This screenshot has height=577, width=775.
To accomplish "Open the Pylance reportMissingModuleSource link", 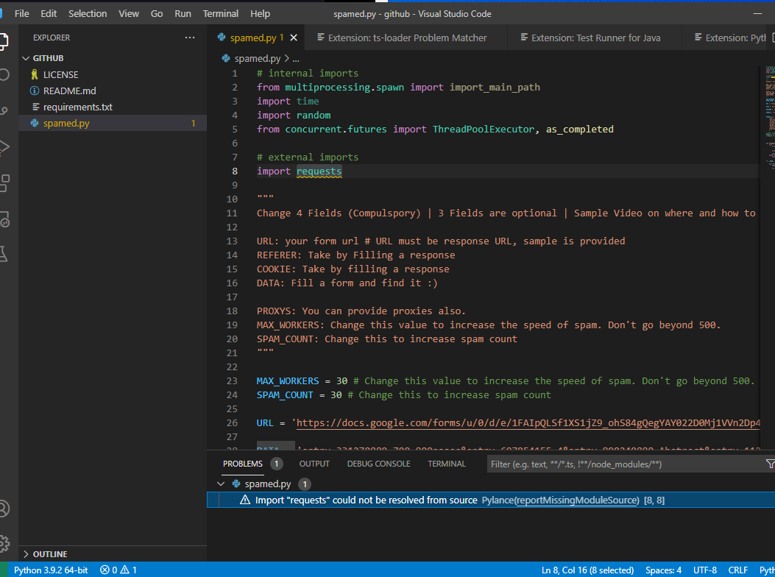I will click(560, 500).
